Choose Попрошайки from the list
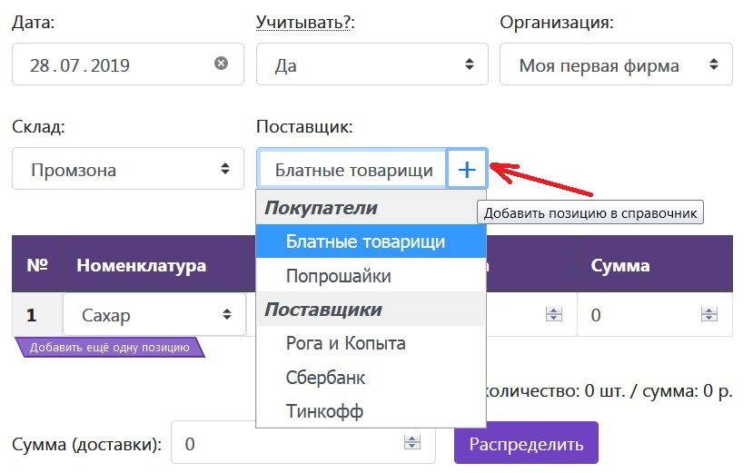 [338, 275]
